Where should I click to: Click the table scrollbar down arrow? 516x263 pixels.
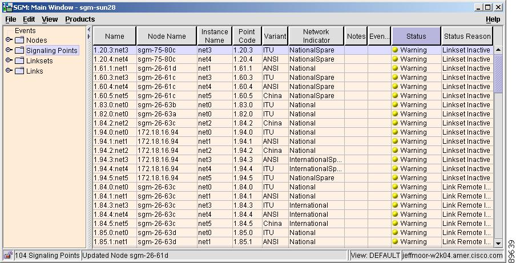498,244
